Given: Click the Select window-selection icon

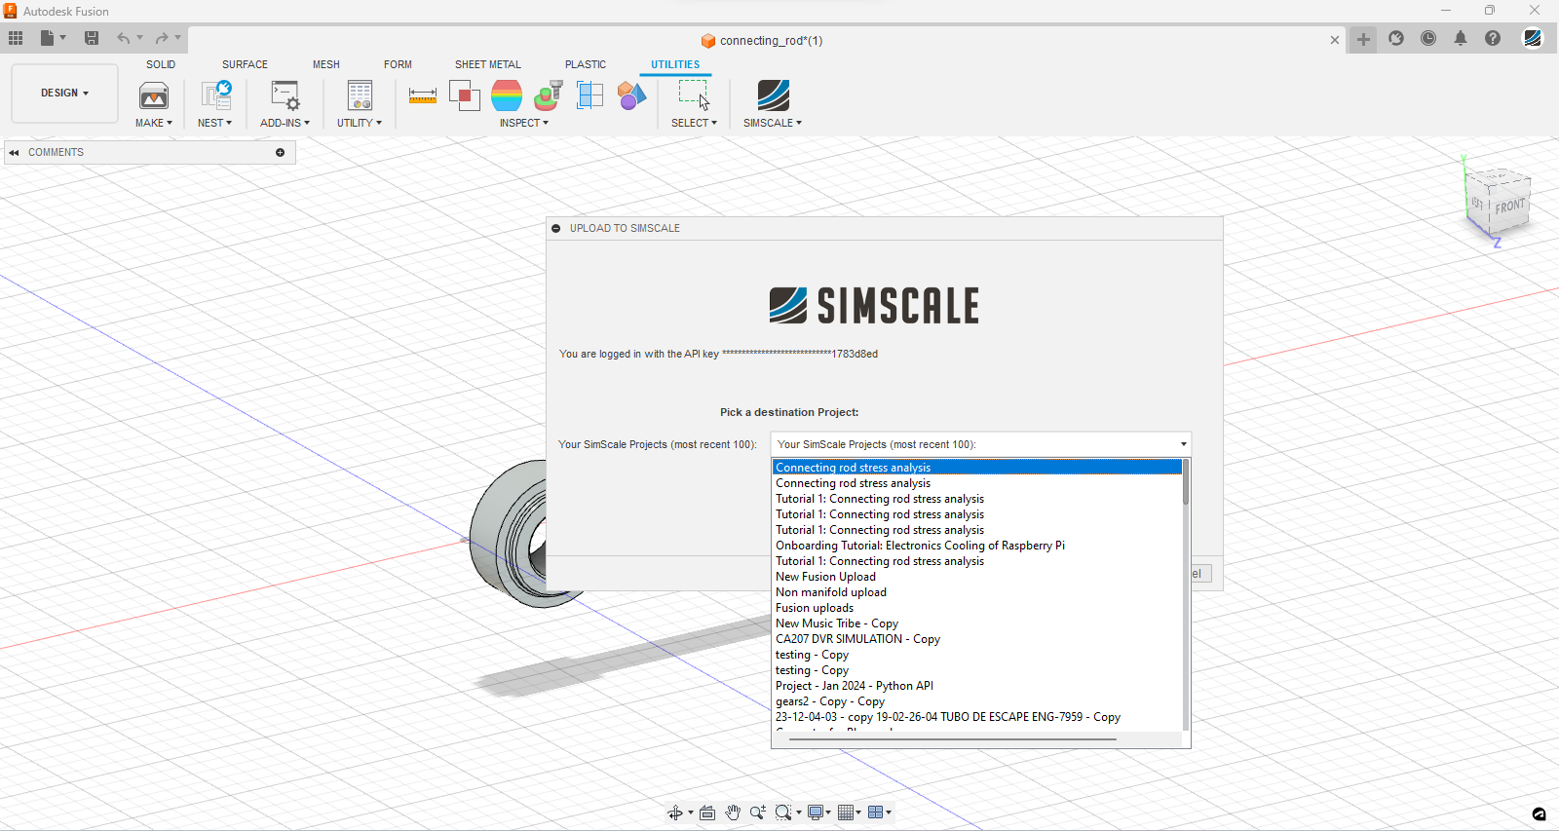Looking at the screenshot, I should [x=694, y=95].
